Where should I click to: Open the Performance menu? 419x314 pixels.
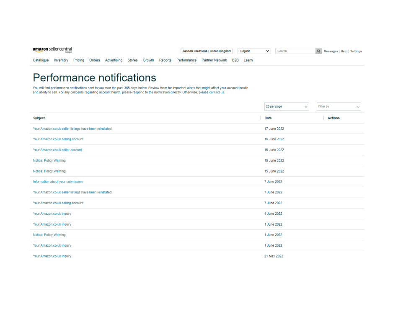(186, 60)
